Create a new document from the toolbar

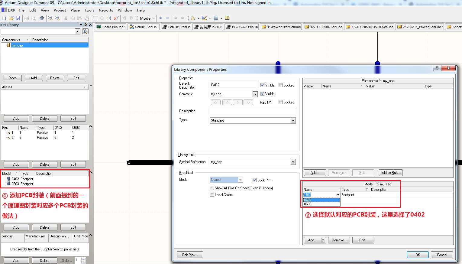tap(4, 18)
